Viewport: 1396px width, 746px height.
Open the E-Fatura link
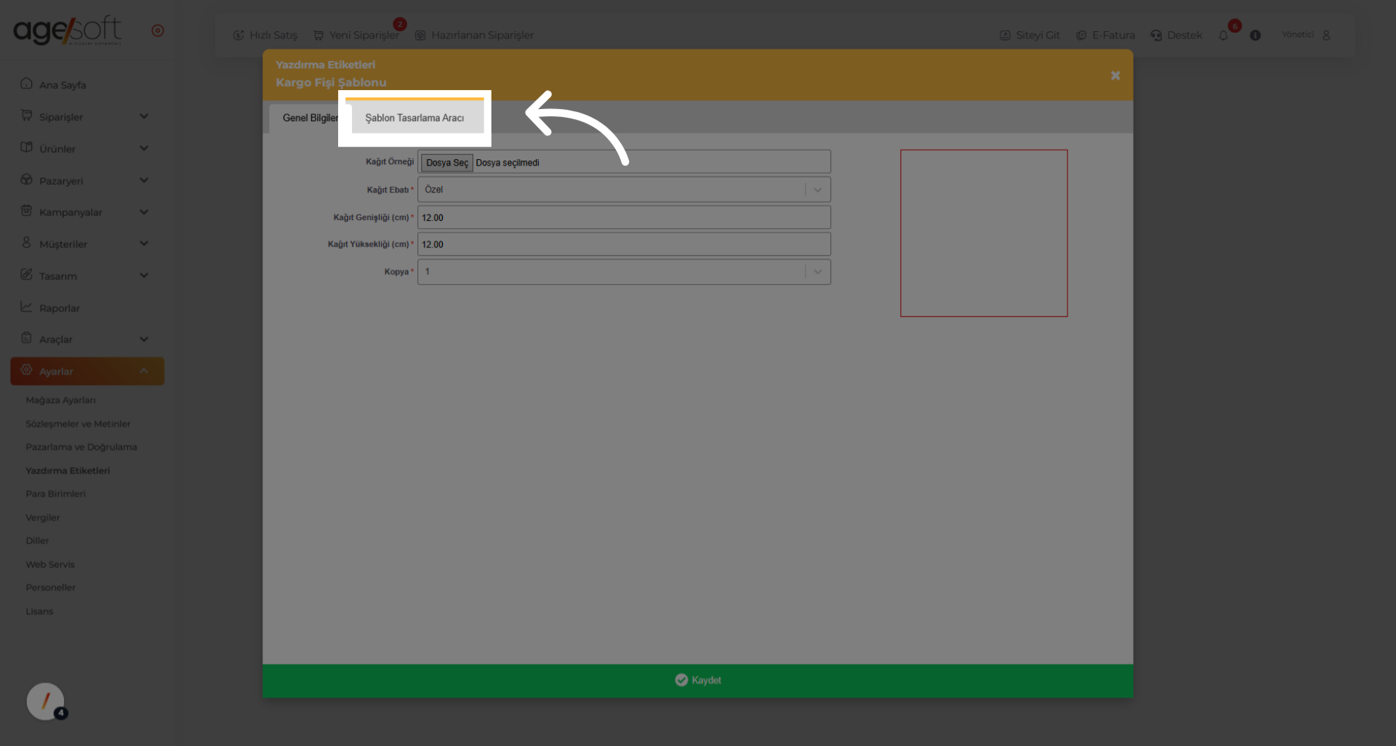click(1105, 35)
